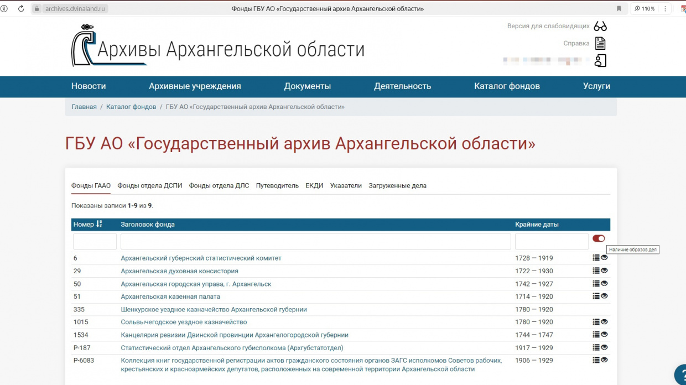This screenshot has height=385, width=686.
Task: Open Архангельская городская управа fund
Action: [x=196, y=284]
